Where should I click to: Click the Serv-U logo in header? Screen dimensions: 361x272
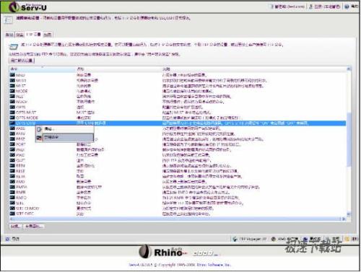click(x=27, y=6)
